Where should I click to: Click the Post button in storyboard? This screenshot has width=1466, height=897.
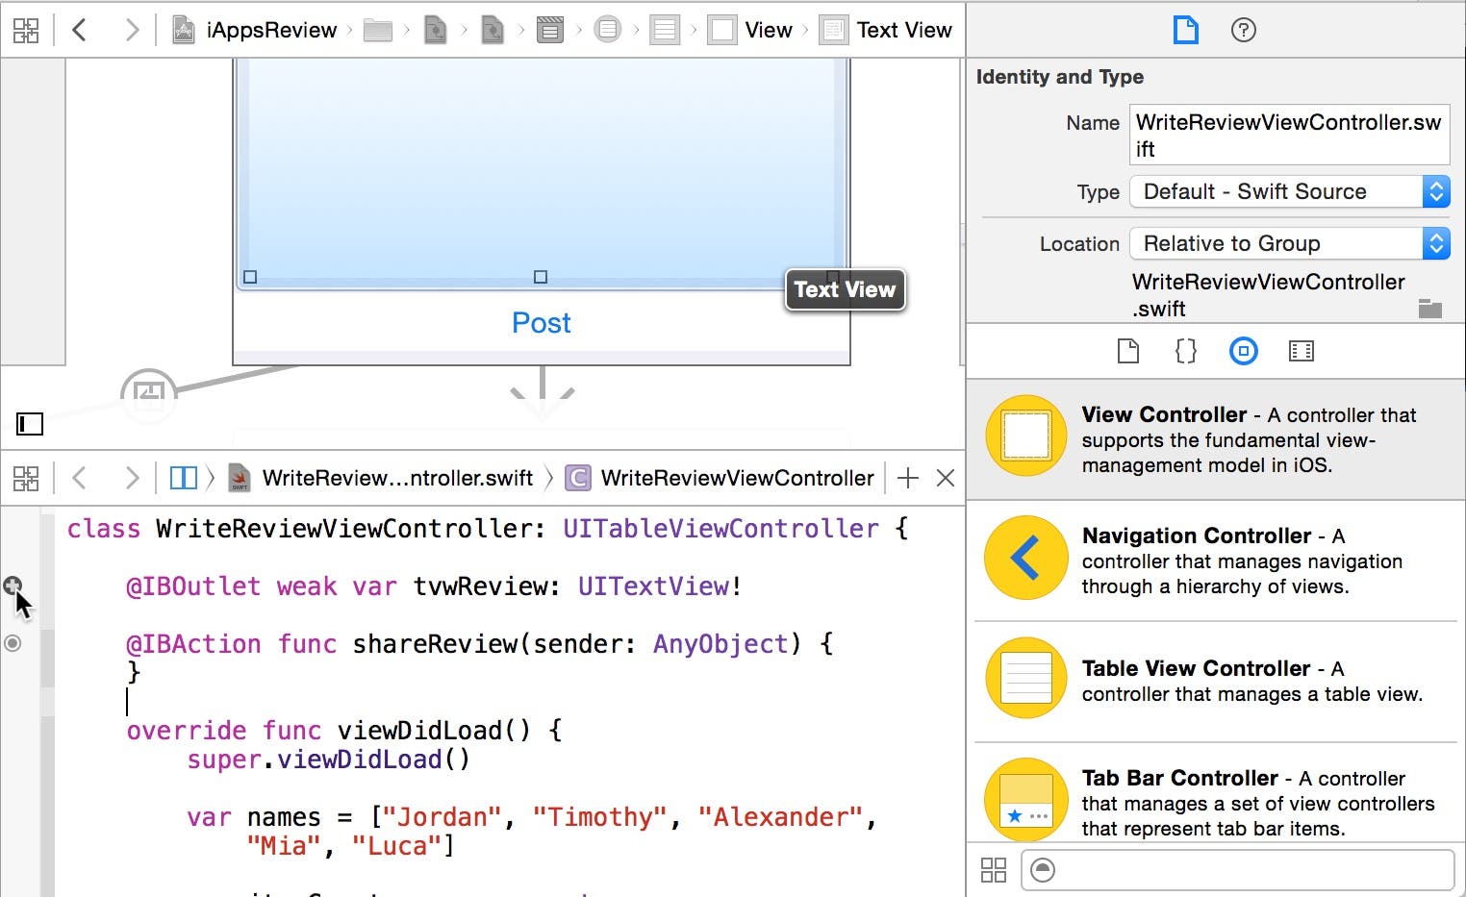pyautogui.click(x=541, y=323)
